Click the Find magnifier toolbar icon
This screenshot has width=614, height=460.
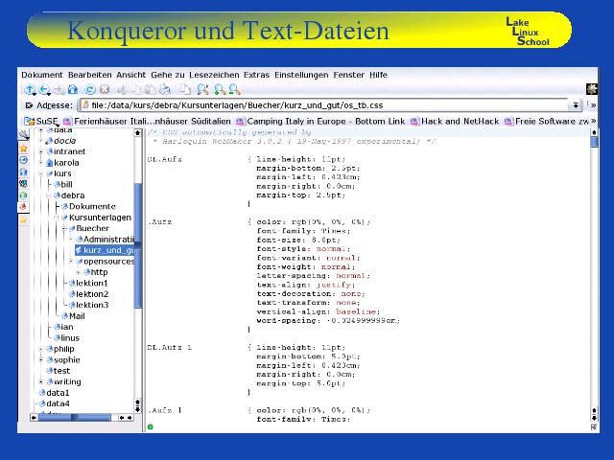[202, 90]
